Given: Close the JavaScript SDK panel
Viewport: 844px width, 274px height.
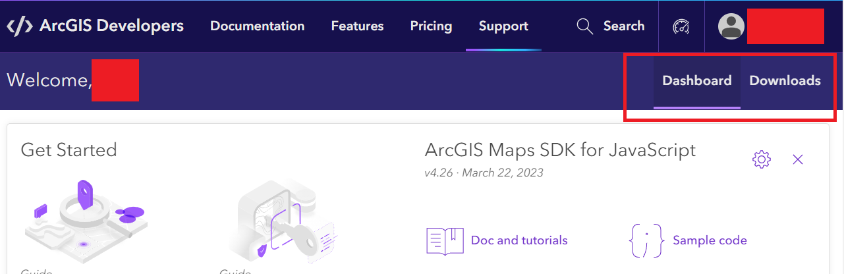Looking at the screenshot, I should pos(798,159).
